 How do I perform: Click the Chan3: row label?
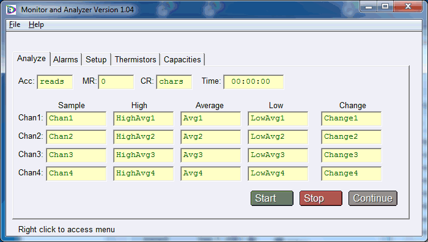(x=31, y=154)
